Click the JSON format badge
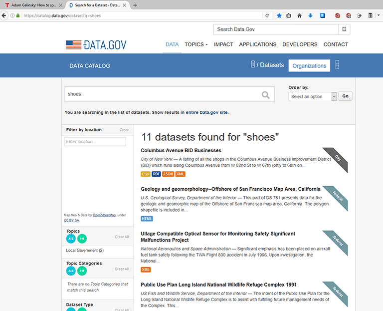This screenshot has width=383, height=311. [x=168, y=174]
